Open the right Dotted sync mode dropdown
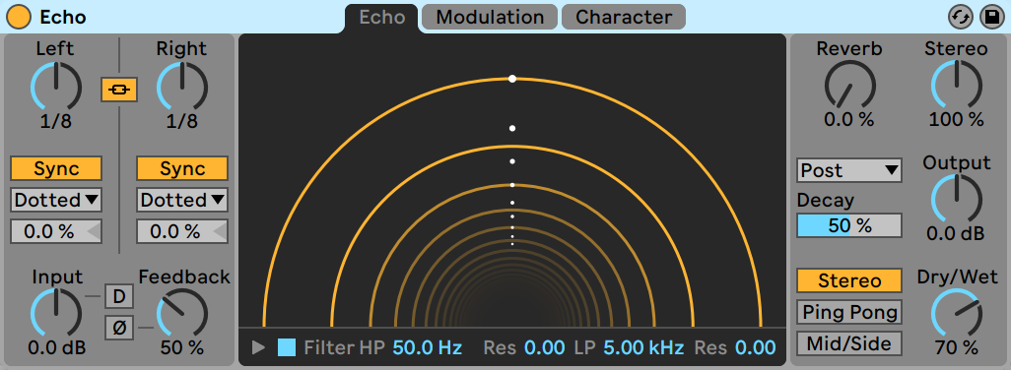Viewport: 1011px width, 370px height. coord(182,200)
